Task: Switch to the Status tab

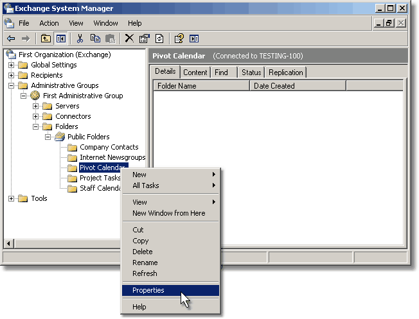Action: (x=251, y=73)
